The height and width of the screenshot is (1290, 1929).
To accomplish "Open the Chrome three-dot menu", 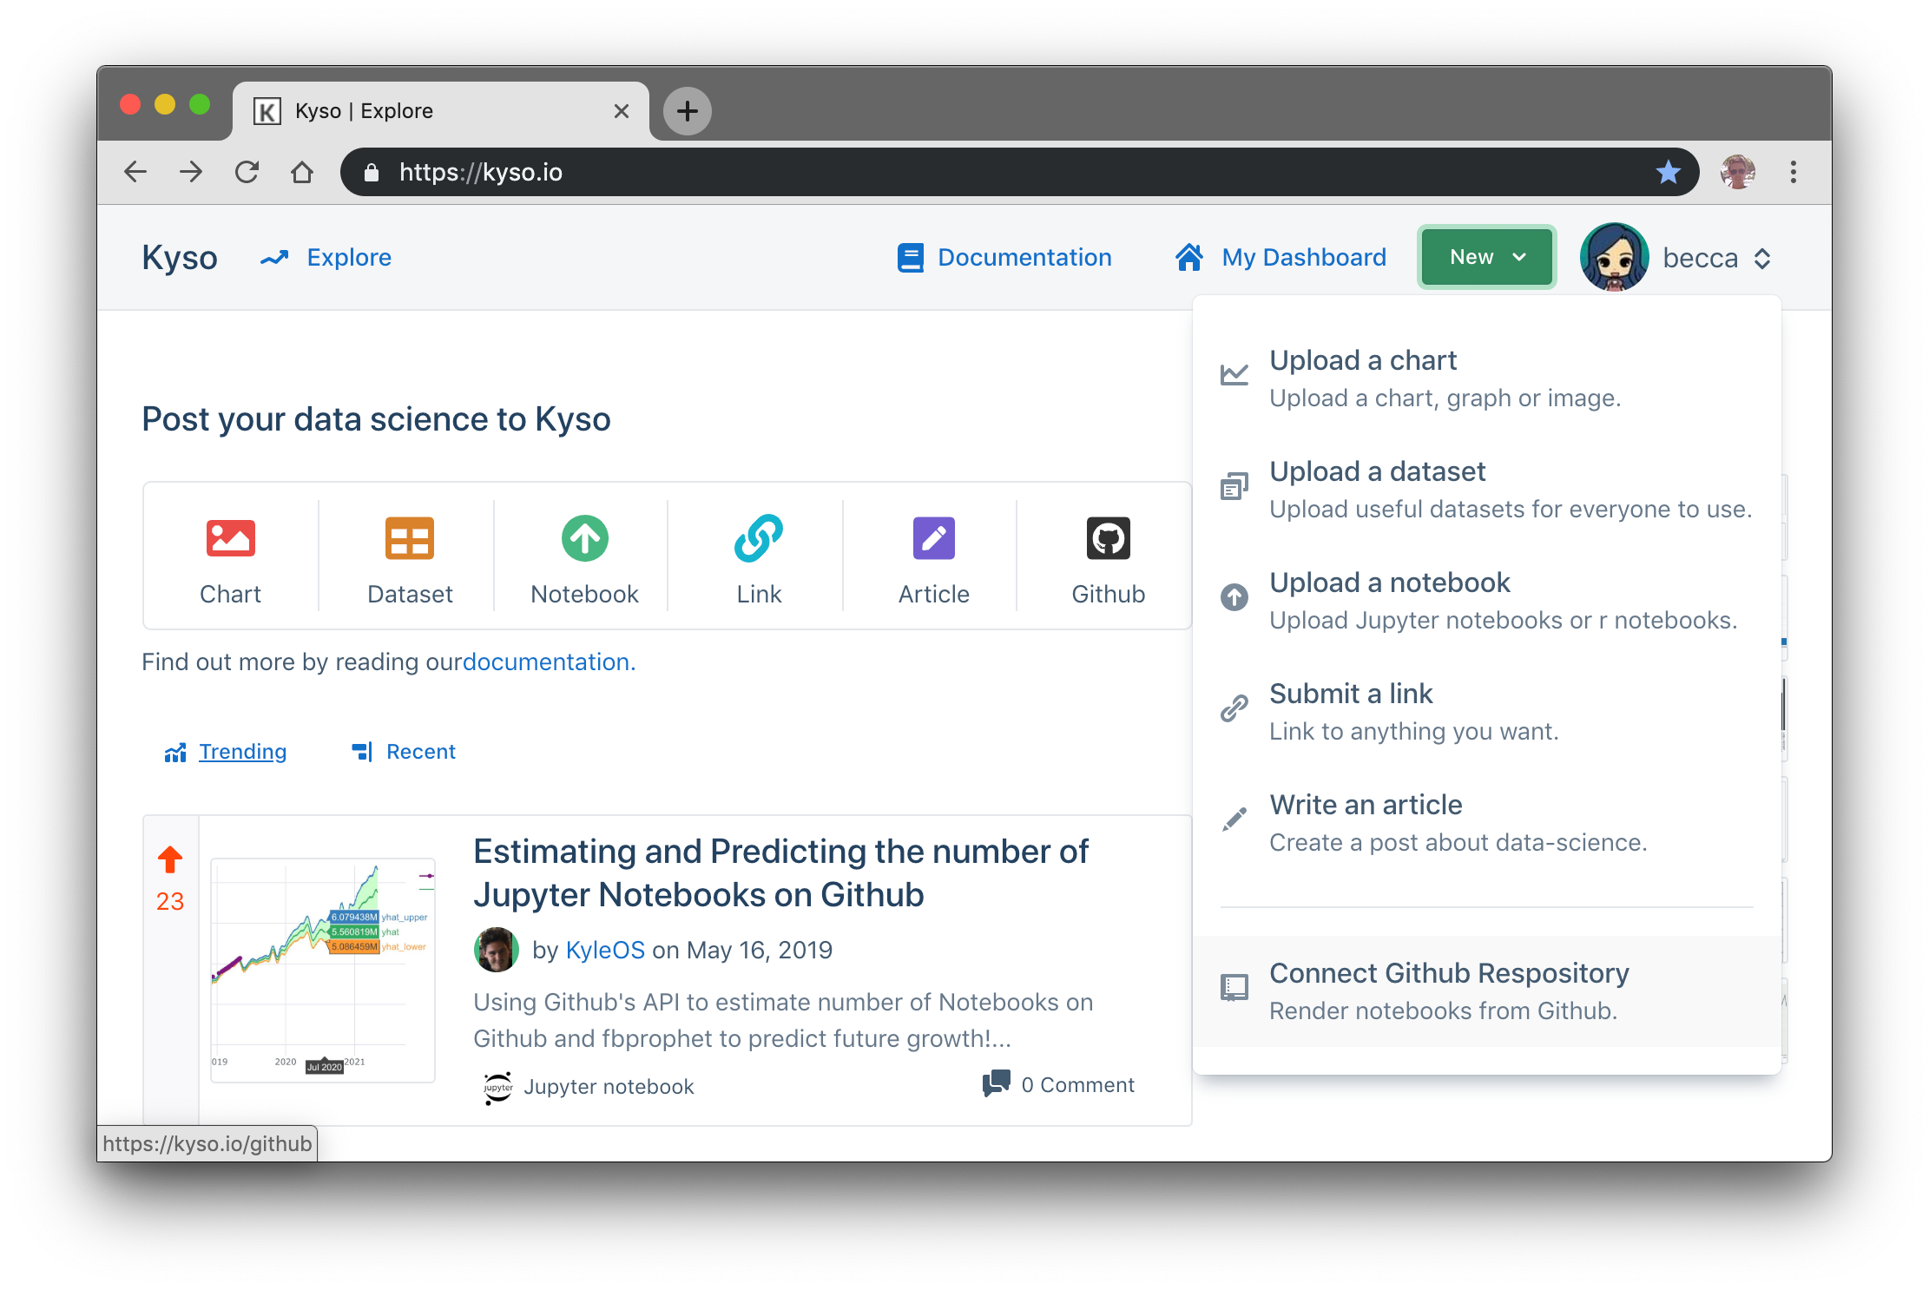I will tap(1793, 172).
